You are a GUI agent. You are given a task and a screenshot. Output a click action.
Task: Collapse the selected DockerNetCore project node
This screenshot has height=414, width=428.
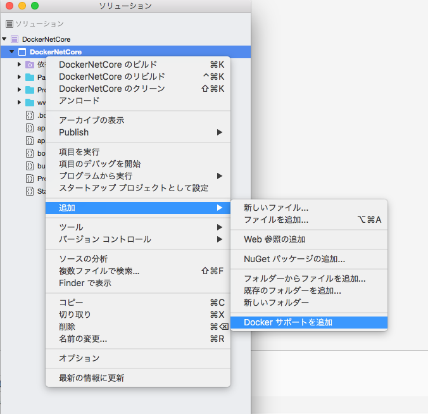coord(12,51)
